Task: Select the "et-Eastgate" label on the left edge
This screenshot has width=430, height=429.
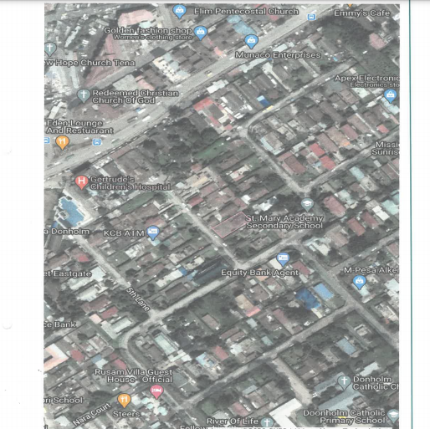Action: (x=68, y=273)
